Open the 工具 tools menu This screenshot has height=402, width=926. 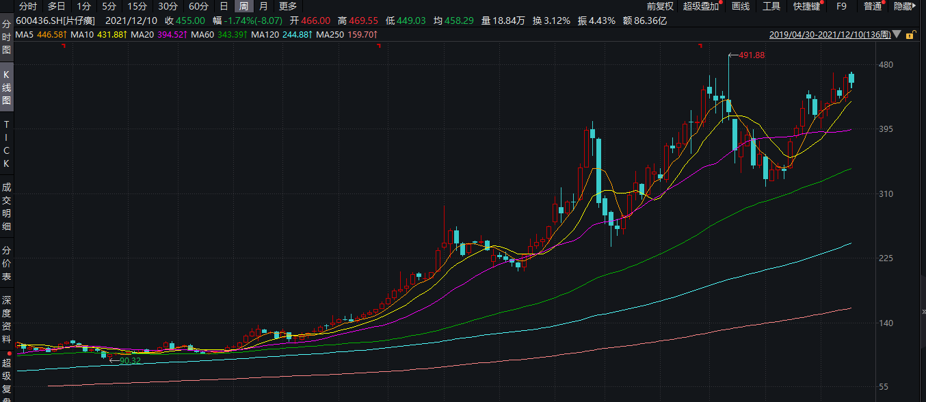tap(771, 6)
